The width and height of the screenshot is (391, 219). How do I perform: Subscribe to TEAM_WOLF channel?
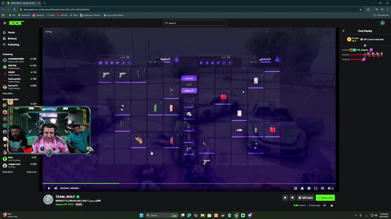[x=325, y=198]
